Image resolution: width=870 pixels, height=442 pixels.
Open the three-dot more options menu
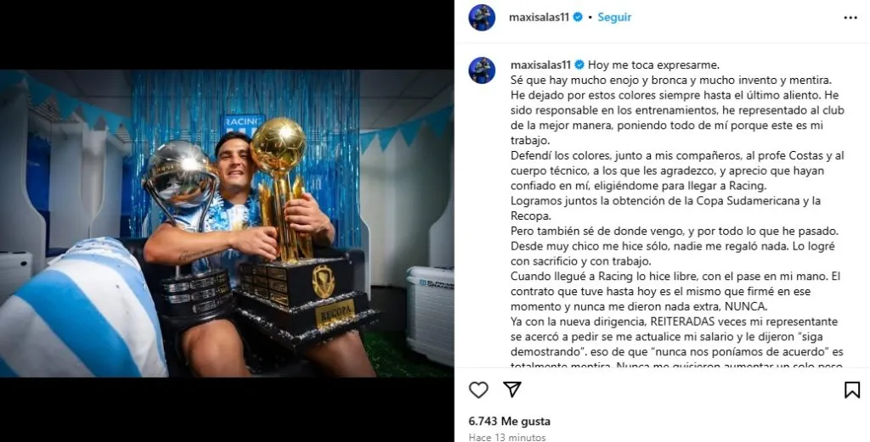pyautogui.click(x=850, y=18)
